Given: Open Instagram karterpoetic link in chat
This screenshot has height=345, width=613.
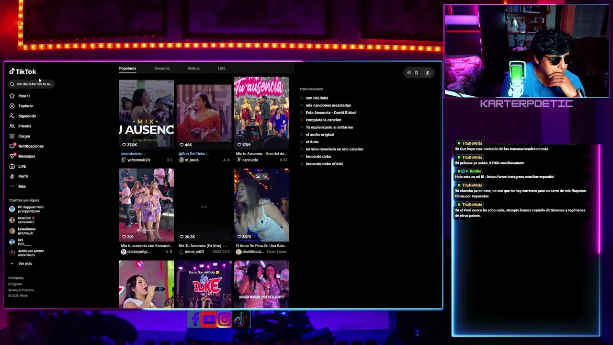Looking at the screenshot, I should pos(520,177).
